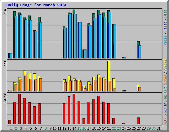Click day label 3 on the x-axis
This screenshot has height=132, width=169.
tap(21, 128)
